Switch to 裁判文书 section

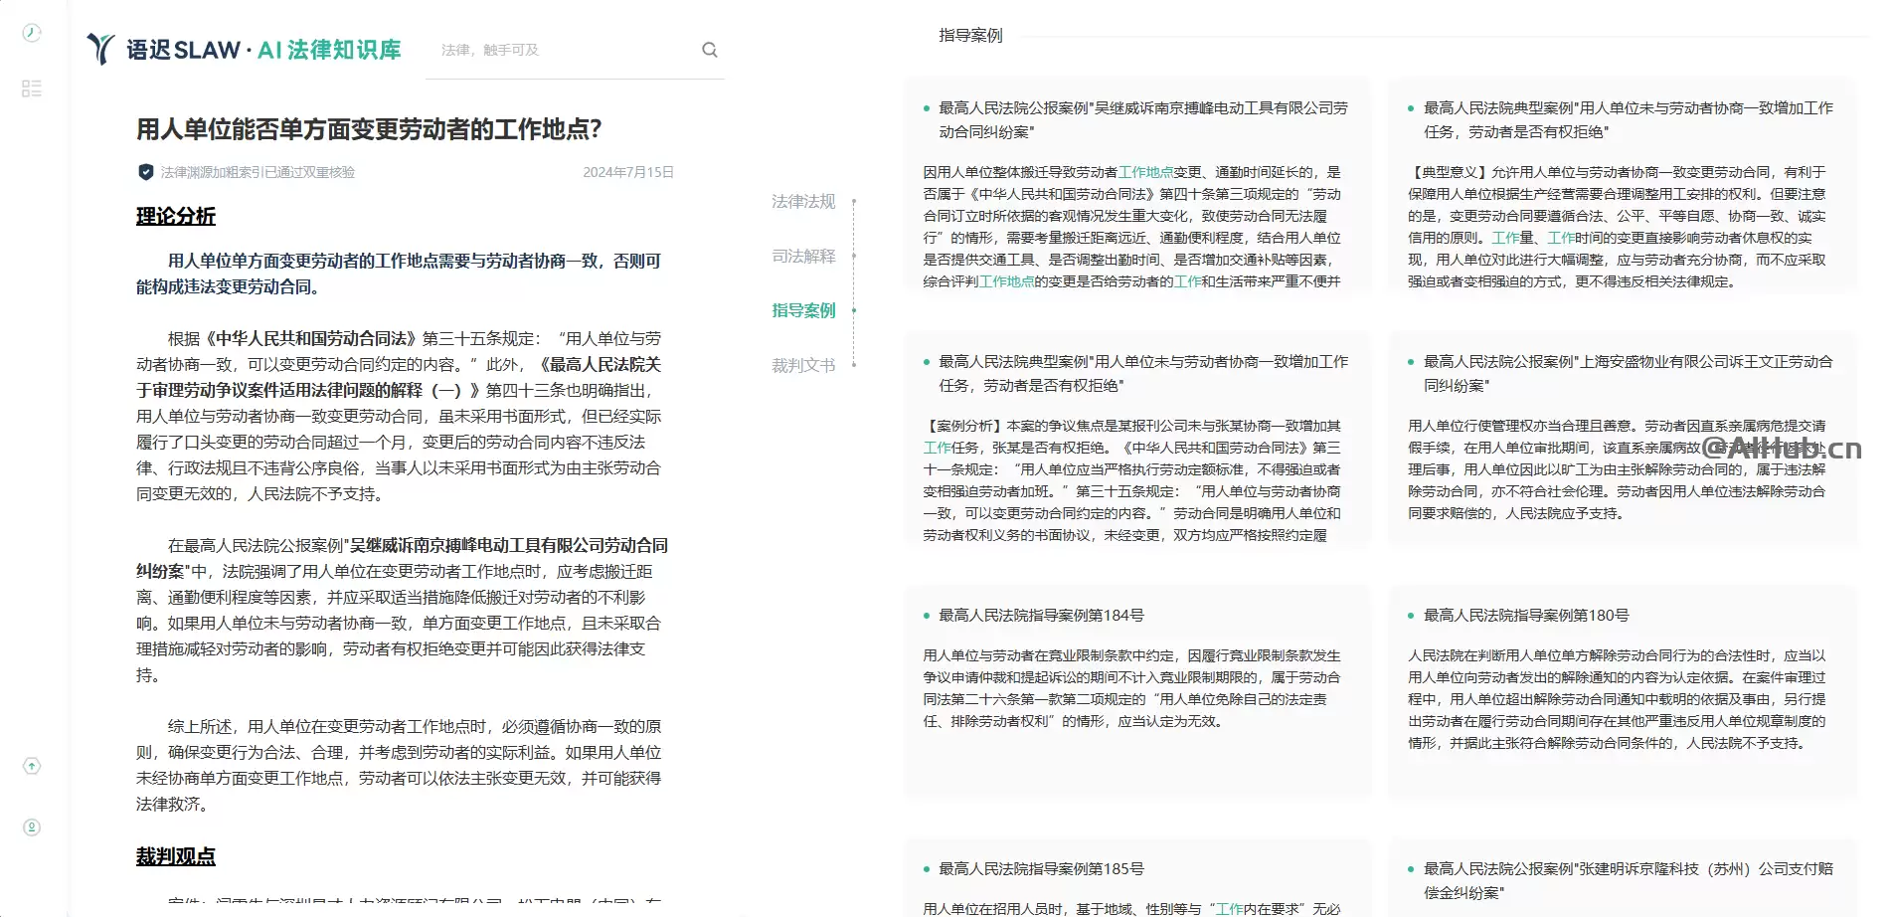[803, 366]
